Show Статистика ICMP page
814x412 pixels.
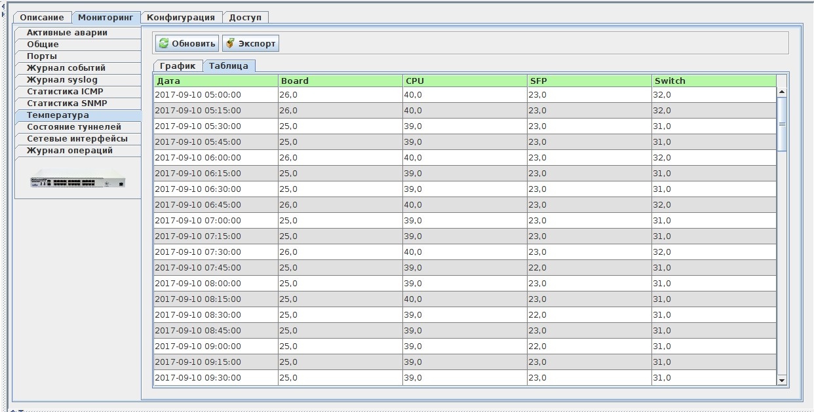pyautogui.click(x=65, y=92)
